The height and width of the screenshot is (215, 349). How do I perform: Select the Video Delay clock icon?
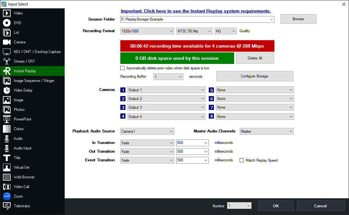pos(7,90)
